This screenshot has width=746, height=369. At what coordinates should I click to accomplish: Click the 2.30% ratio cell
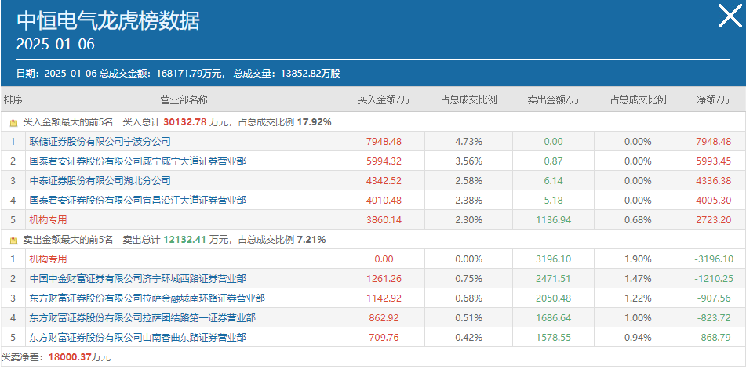coord(468,220)
